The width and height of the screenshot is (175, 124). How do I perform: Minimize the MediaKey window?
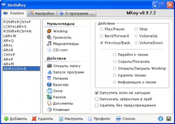[155, 5]
